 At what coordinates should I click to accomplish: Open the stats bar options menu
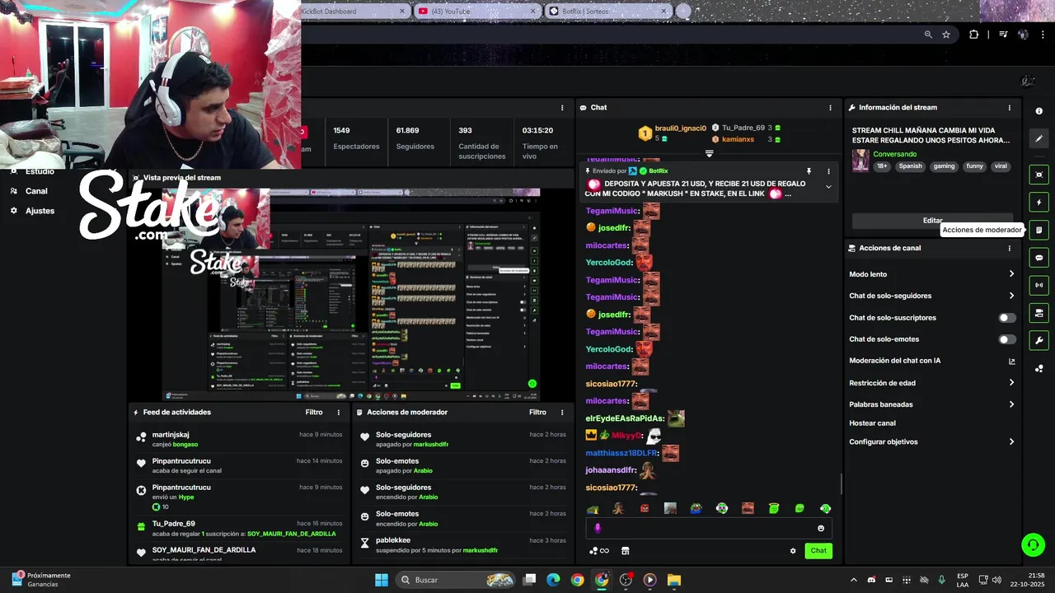(x=562, y=108)
